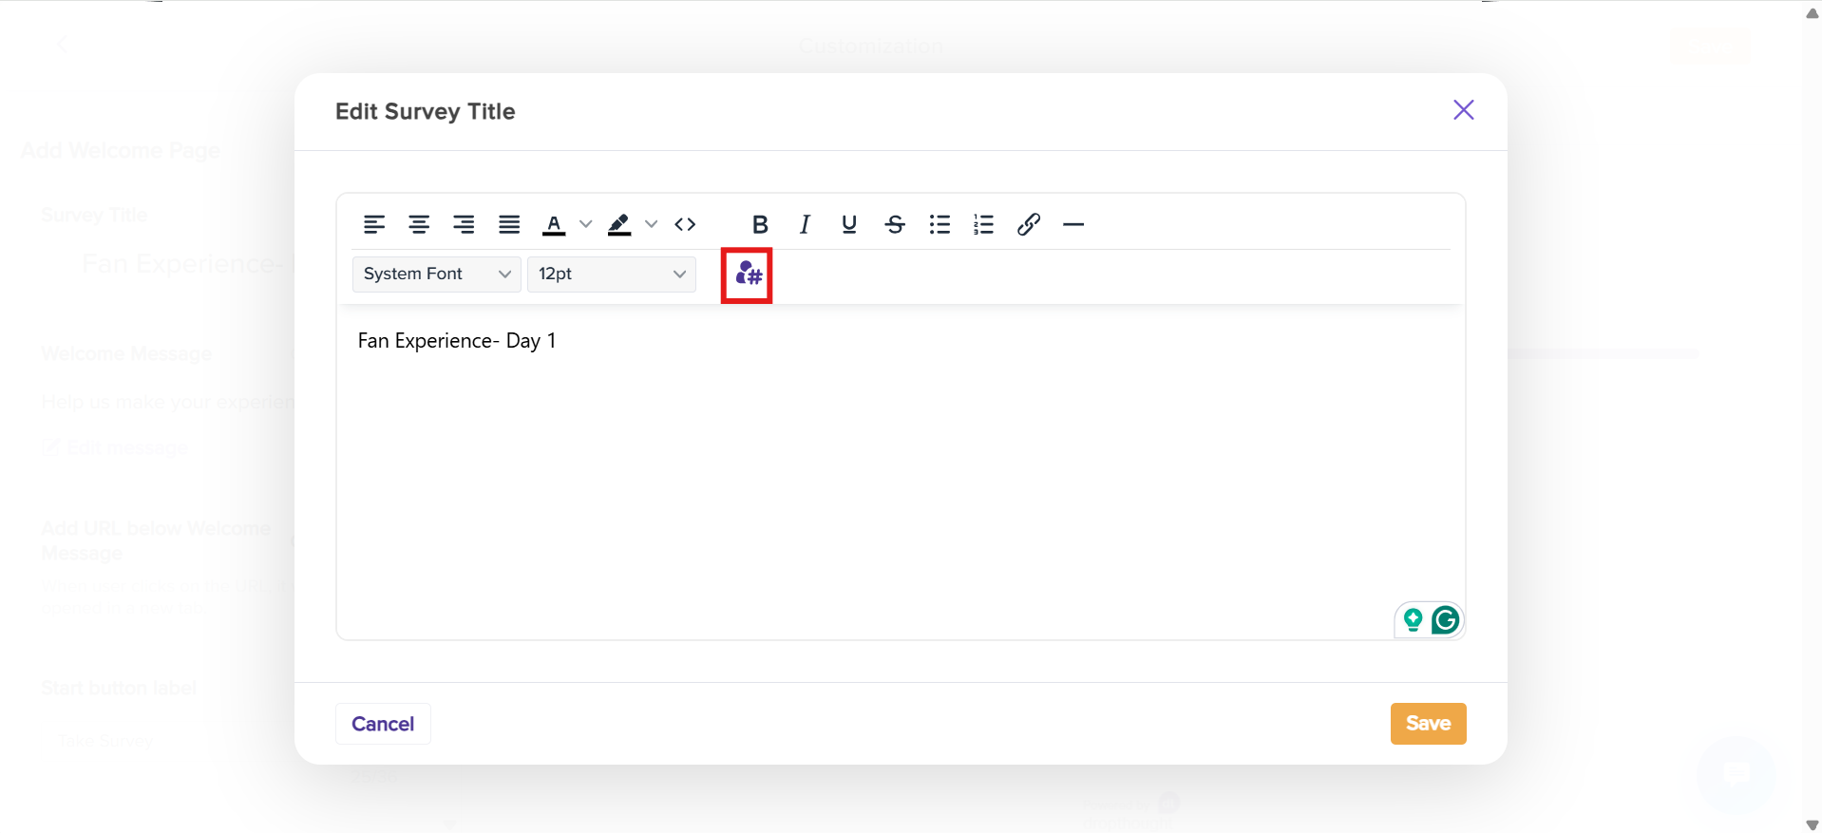The width and height of the screenshot is (1822, 833).
Task: Align text to the right
Action: point(464,224)
